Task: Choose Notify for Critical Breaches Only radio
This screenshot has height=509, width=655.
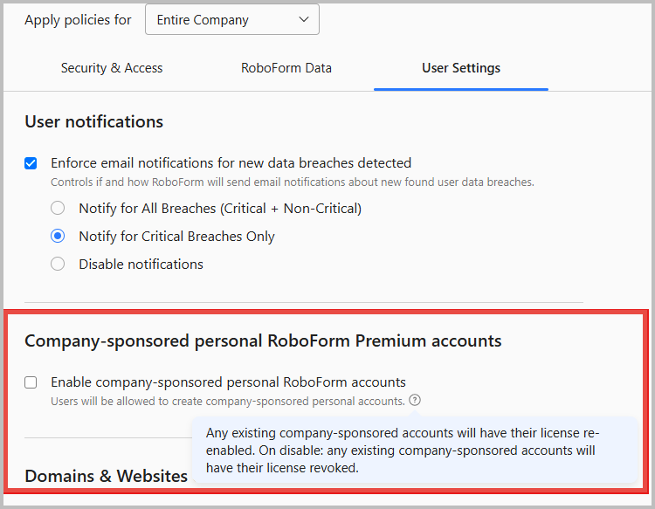Action: pos(58,237)
